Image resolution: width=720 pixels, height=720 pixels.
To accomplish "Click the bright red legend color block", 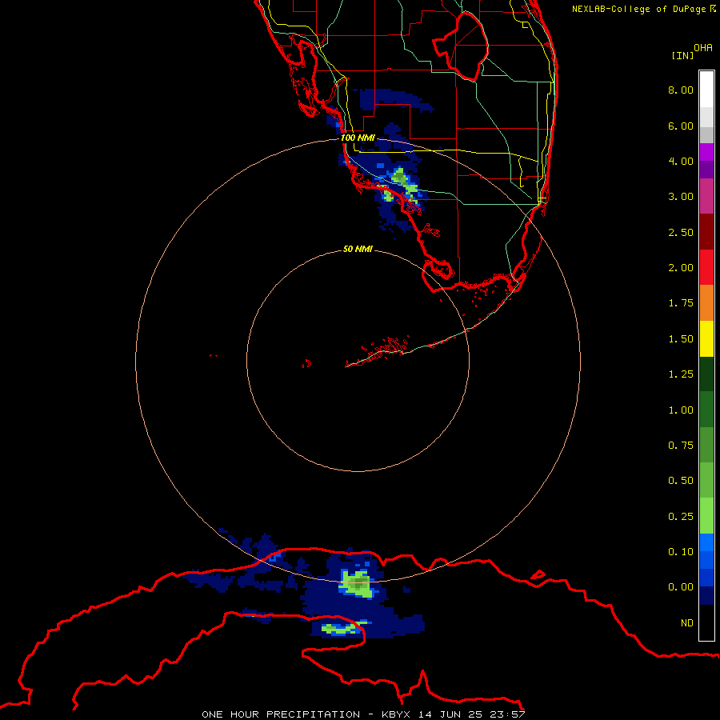I will (x=706, y=268).
